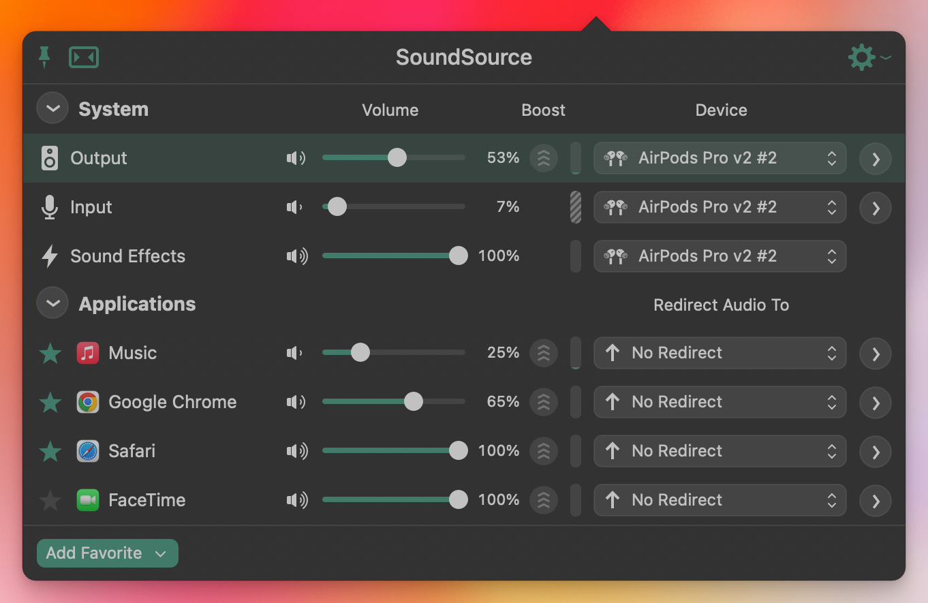Toggle Boost for FaceTime

(x=544, y=500)
